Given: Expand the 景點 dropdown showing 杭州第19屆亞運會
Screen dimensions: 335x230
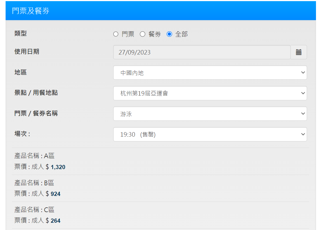Looking at the screenshot, I should coord(210,93).
